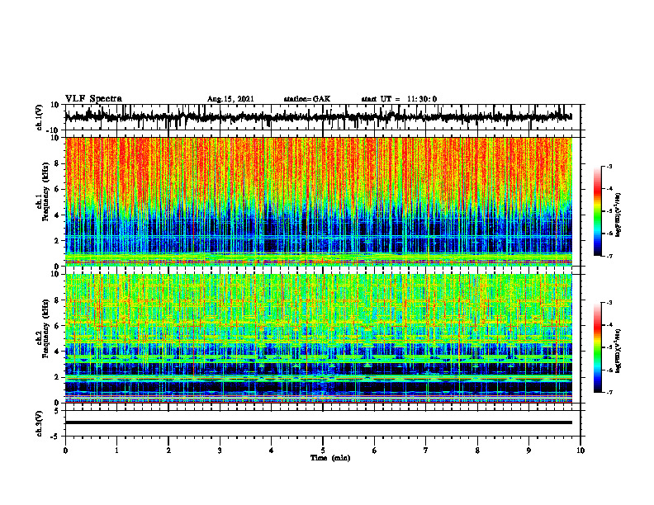This screenshot has height=505, width=654.
Task: Click time axis tick label '3'
Action: [x=220, y=451]
